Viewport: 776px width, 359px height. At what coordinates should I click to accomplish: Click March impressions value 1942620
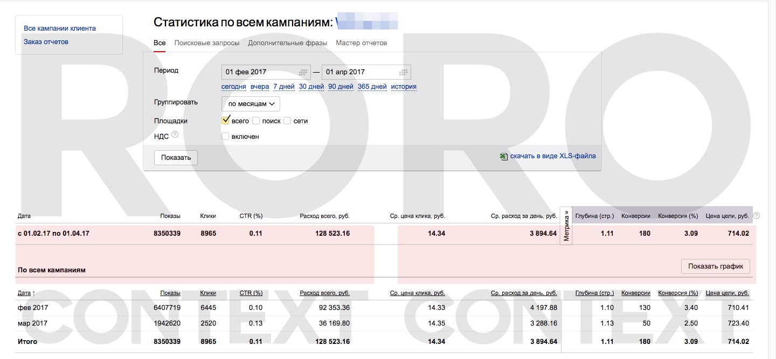point(167,323)
